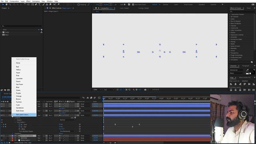This screenshot has width=256, height=144.
Task: Open the viewer magnification 100% dropdown
Action: 97,90
